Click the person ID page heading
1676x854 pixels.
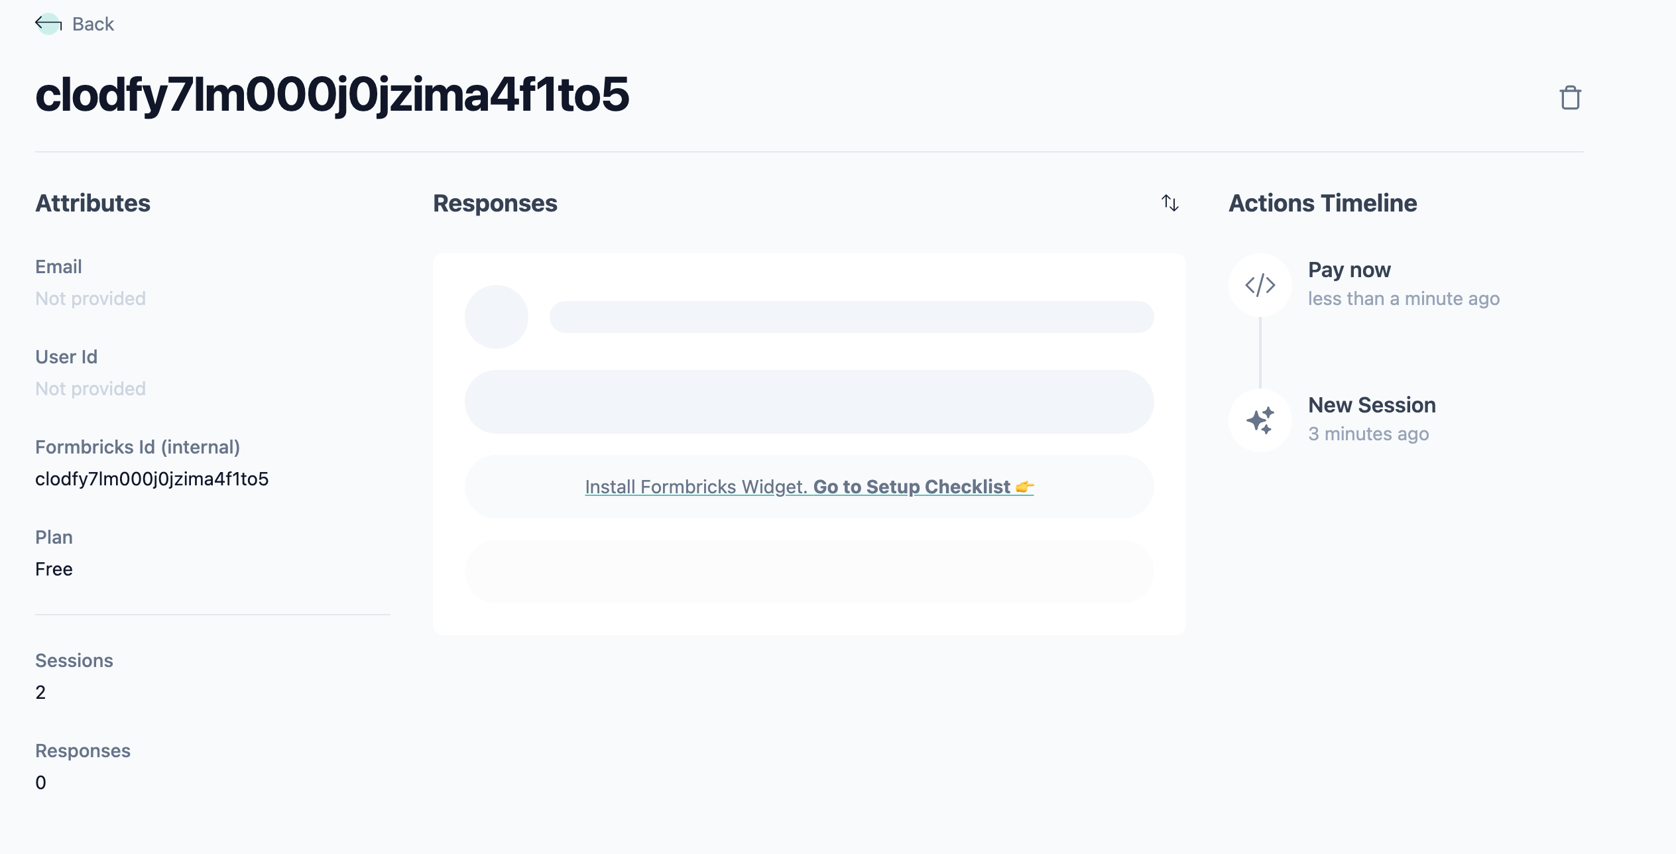point(332,94)
